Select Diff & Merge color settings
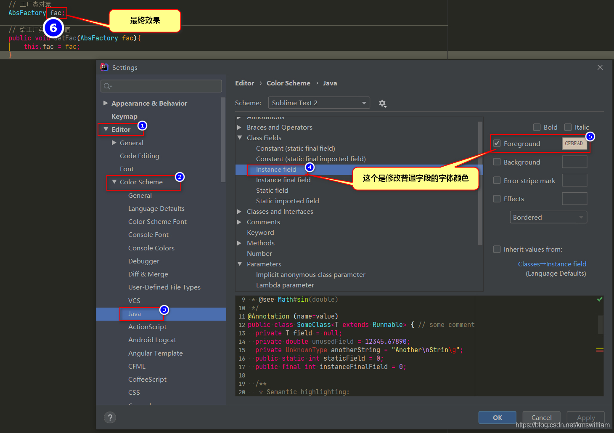Viewport: 614px width, 433px height. (x=148, y=274)
